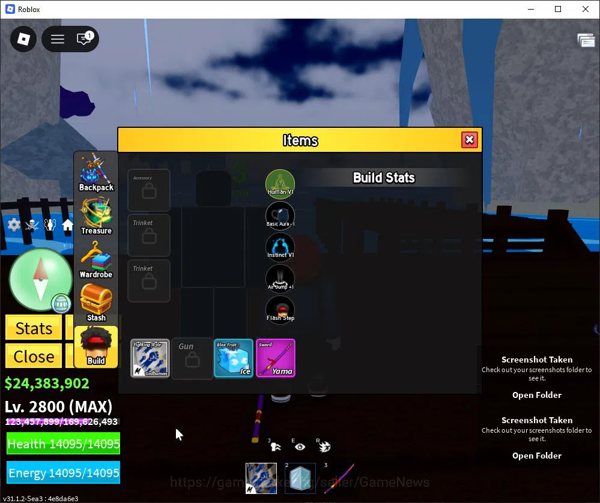Minimize the Roblox window
The width and height of the screenshot is (600, 503).
click(531, 9)
